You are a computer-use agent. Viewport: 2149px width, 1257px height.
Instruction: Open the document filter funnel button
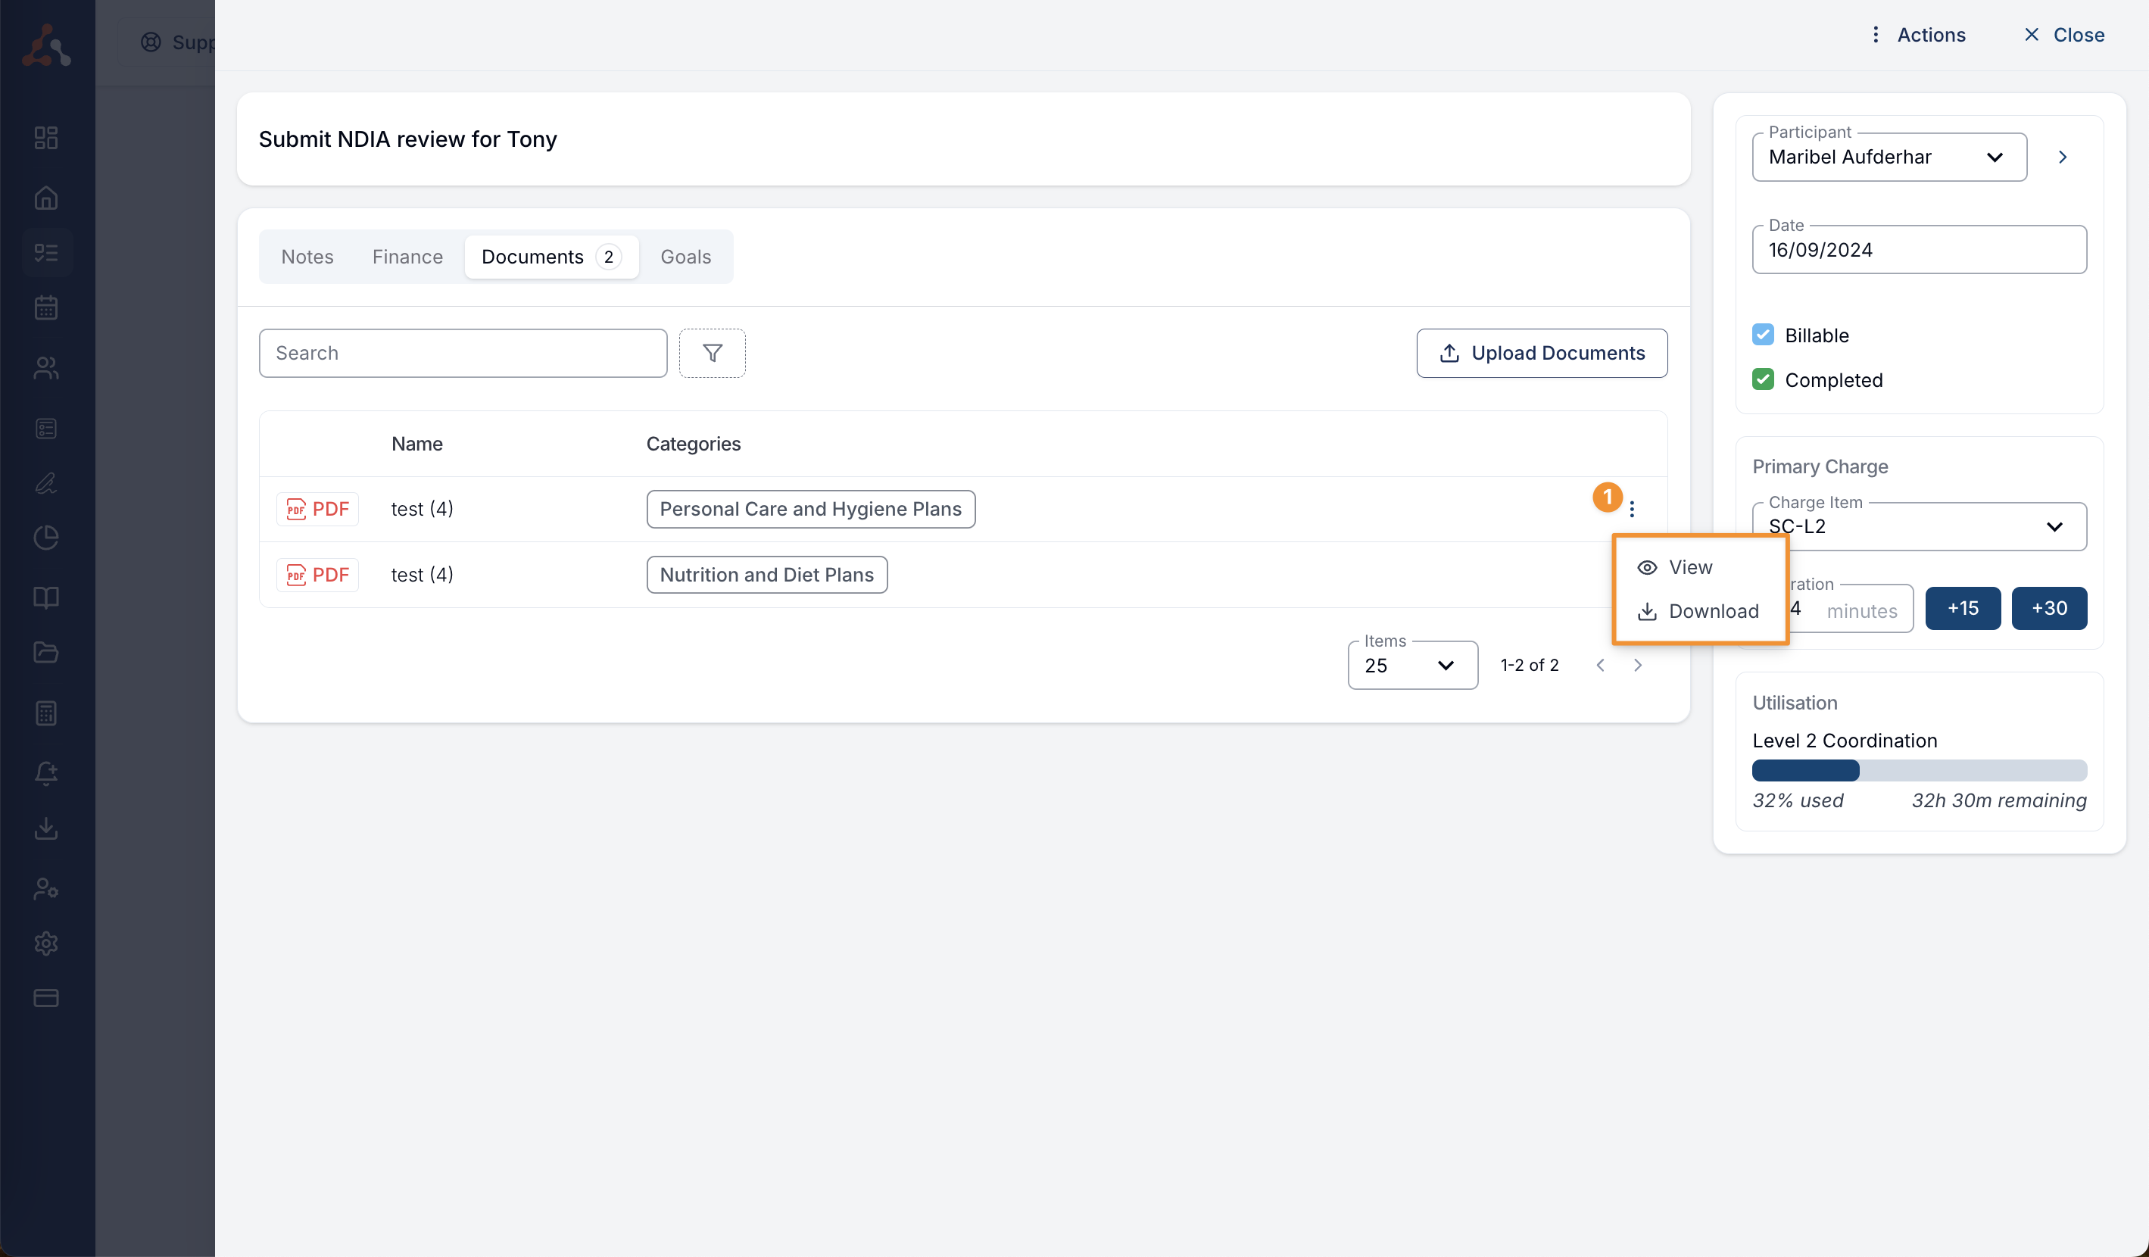click(712, 352)
